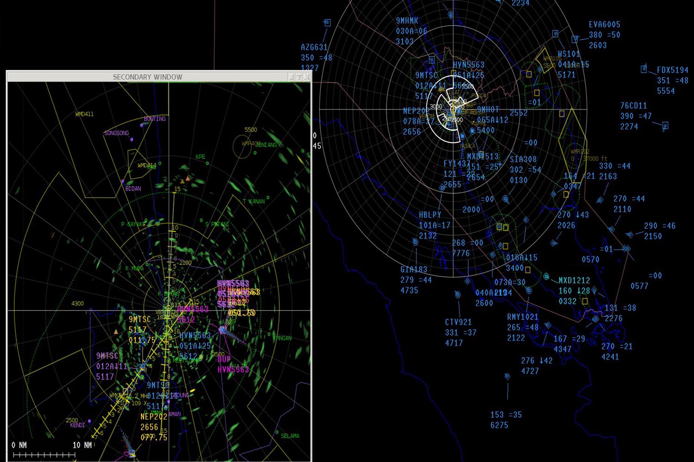Click the EVA6005 callsign label

pyautogui.click(x=604, y=24)
